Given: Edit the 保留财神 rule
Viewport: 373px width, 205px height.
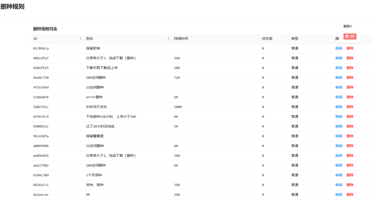Looking at the screenshot, I should [339, 48].
